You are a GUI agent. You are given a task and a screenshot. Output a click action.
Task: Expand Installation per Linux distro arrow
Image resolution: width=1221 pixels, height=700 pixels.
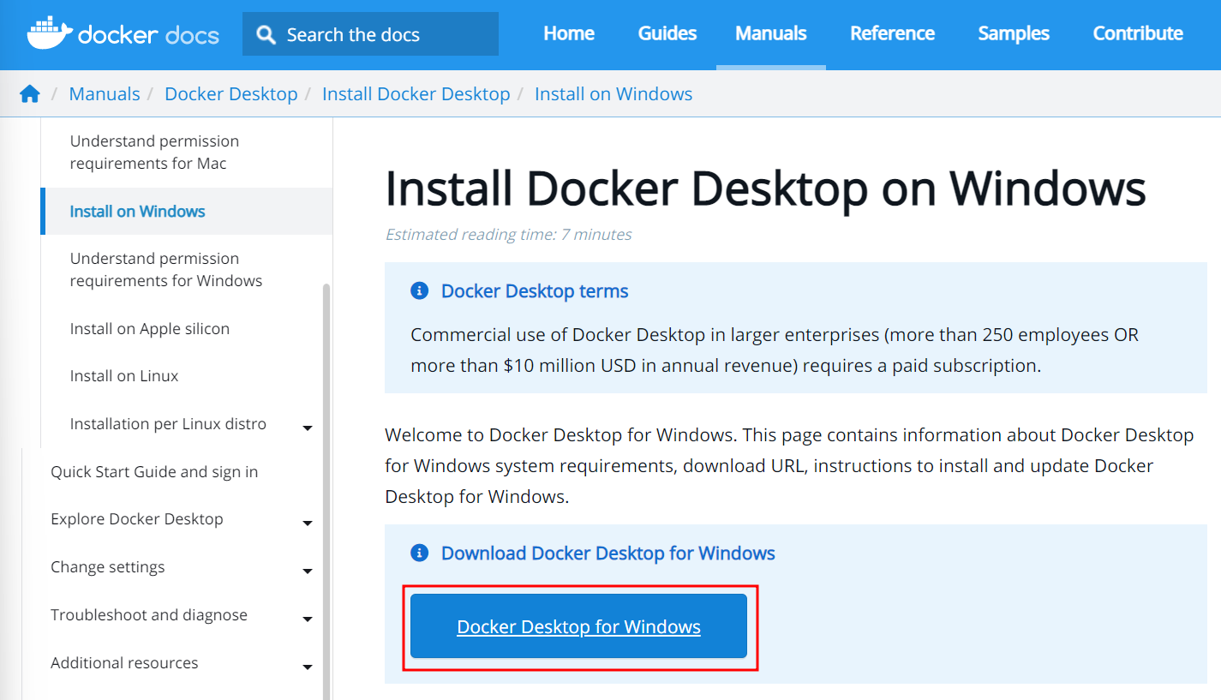[308, 428]
